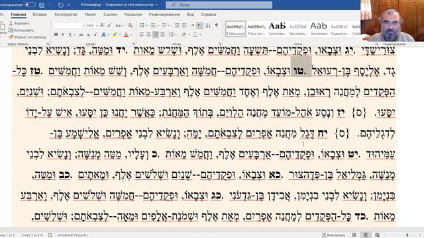The width and height of the screenshot is (424, 238).
Task: Open the Вид tab
Action: [x=190, y=15]
